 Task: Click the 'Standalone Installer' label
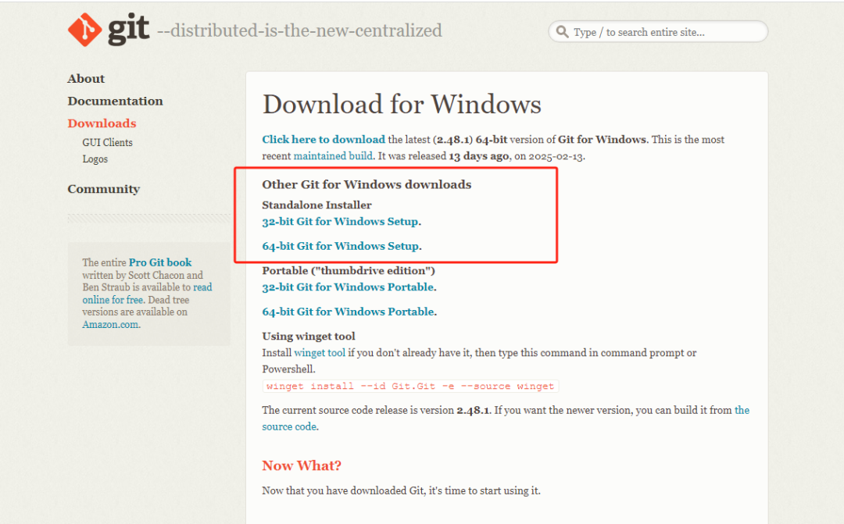coord(316,205)
